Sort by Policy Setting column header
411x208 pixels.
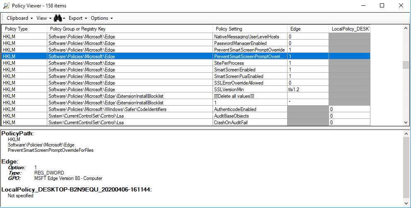(x=250, y=29)
